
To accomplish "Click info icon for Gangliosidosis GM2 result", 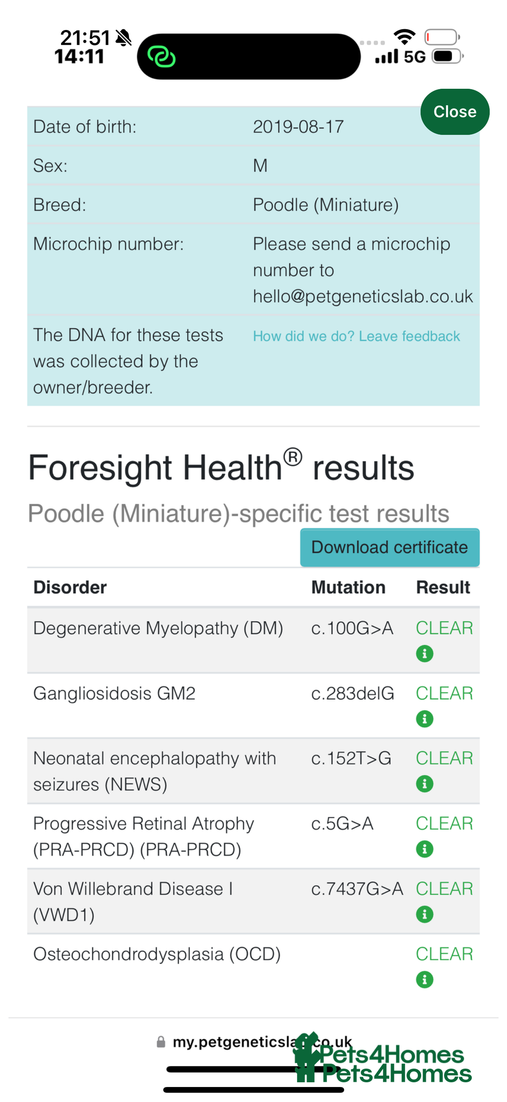I will [424, 719].
